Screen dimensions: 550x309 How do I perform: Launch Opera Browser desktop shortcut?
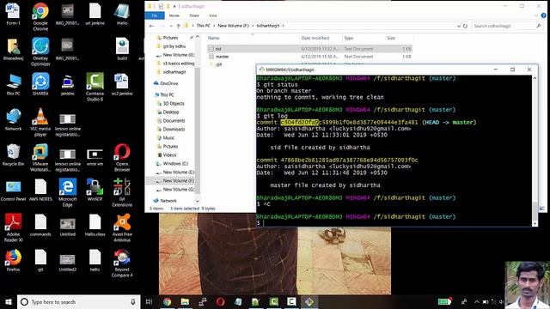coord(122,157)
